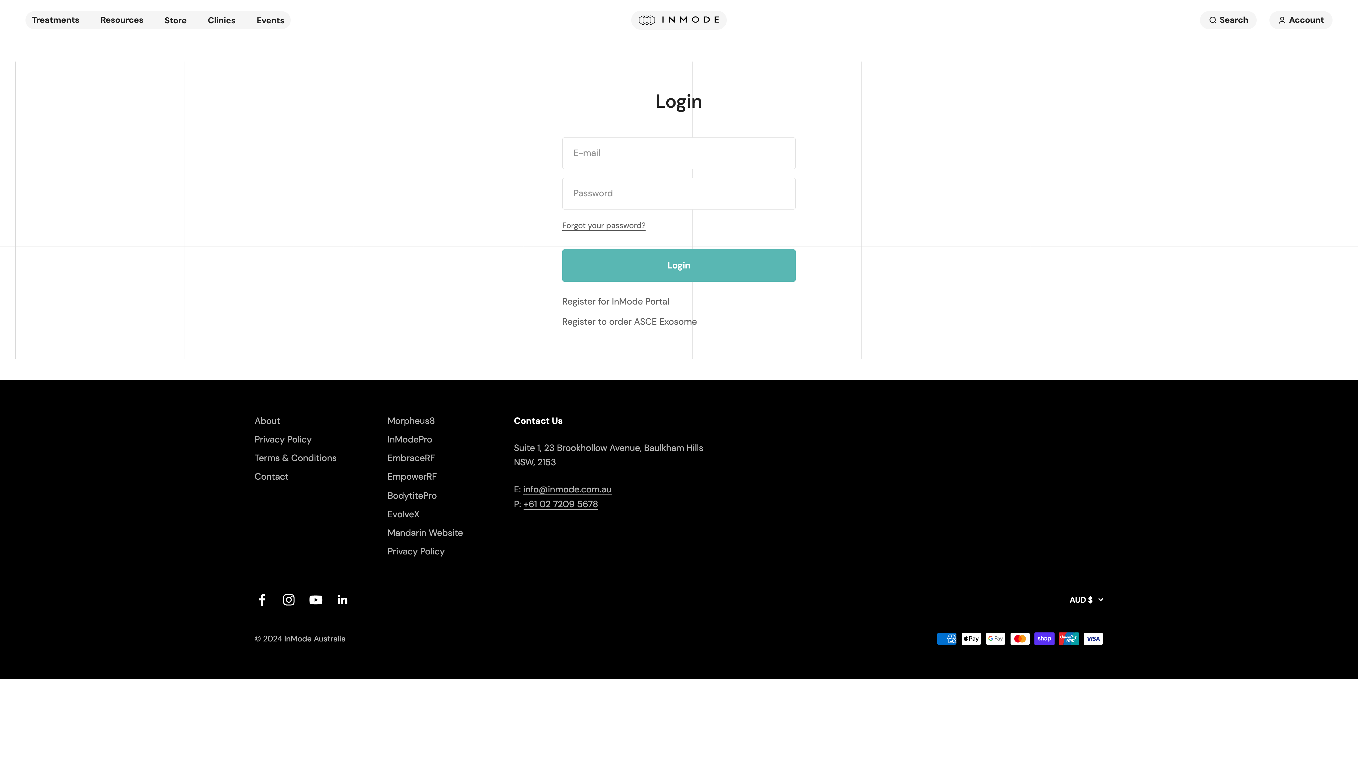The height and width of the screenshot is (764, 1358).
Task: Click the Store navigation menu item
Action: coord(175,20)
